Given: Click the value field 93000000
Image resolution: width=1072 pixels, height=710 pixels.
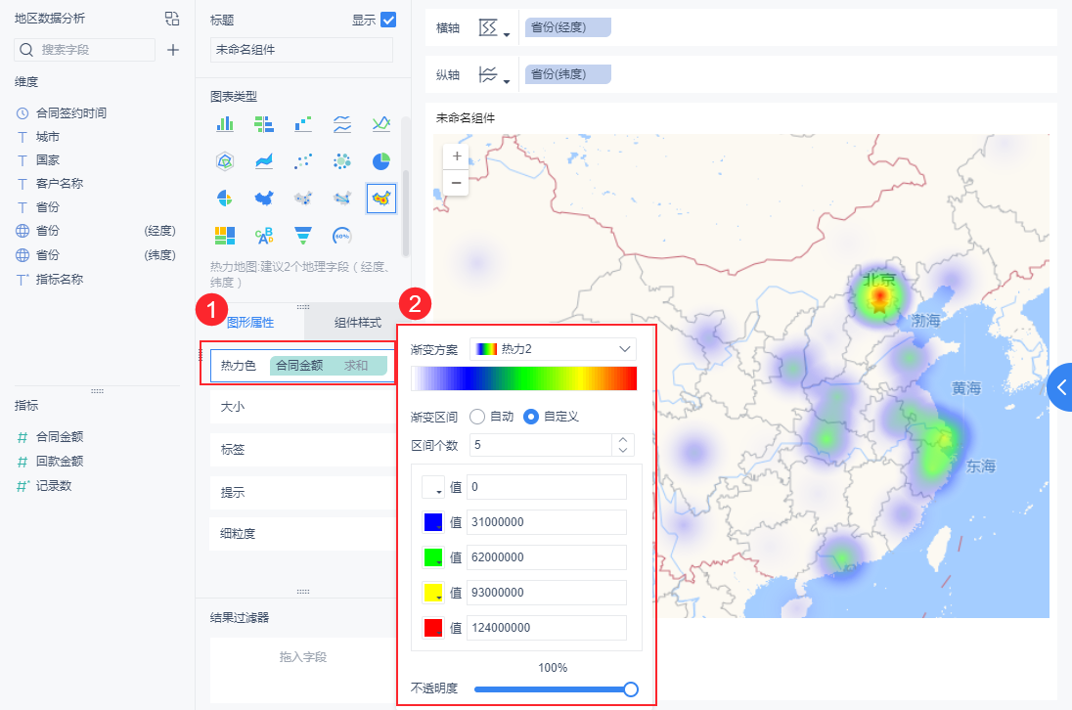Looking at the screenshot, I should point(546,593).
